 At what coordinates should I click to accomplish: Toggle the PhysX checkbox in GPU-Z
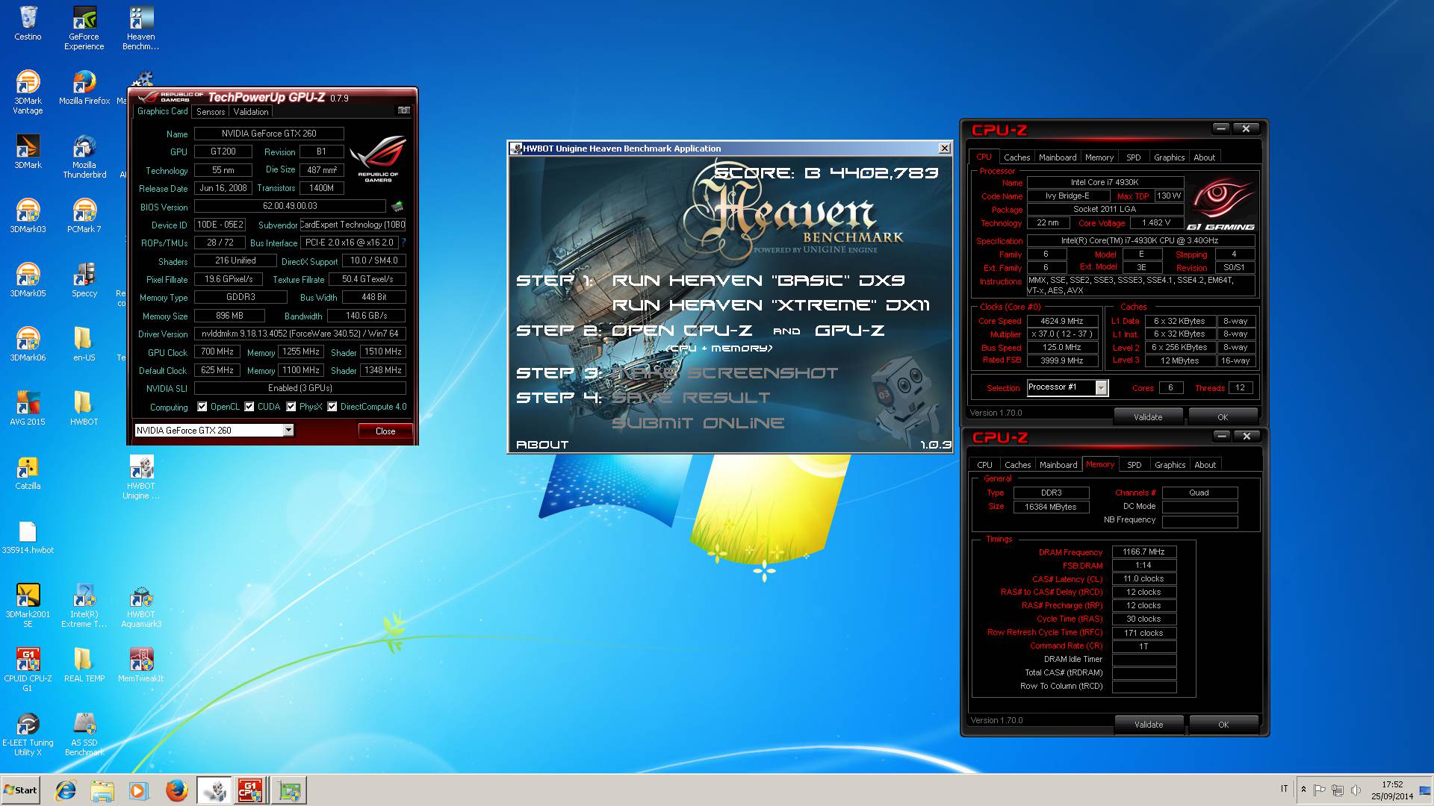291,407
